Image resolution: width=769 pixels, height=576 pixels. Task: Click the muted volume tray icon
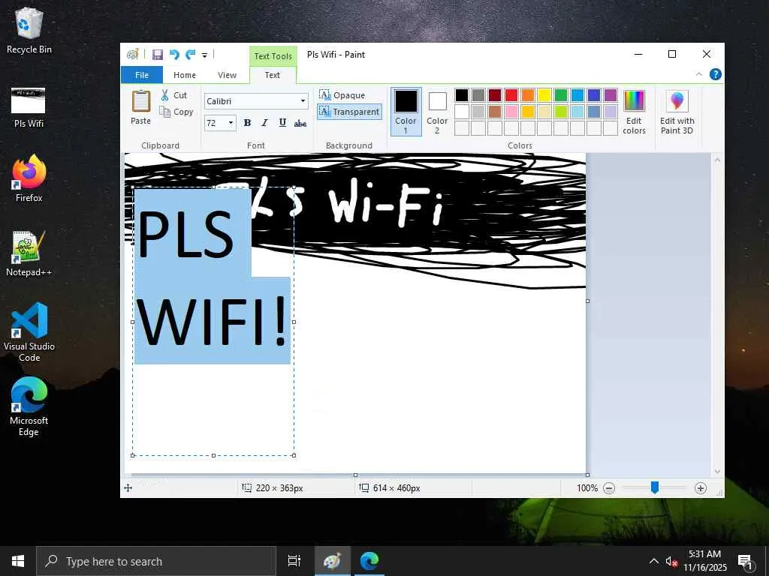671,561
